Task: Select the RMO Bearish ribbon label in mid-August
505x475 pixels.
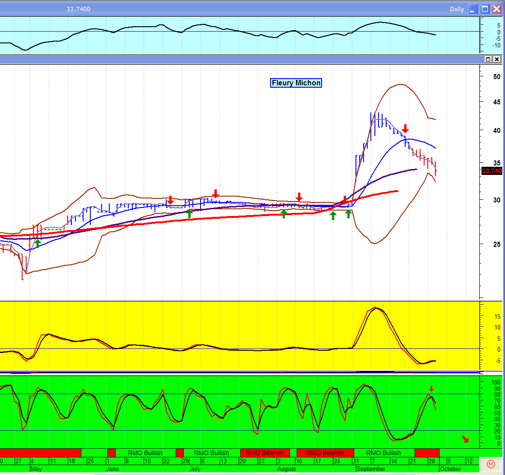Action: 325,453
